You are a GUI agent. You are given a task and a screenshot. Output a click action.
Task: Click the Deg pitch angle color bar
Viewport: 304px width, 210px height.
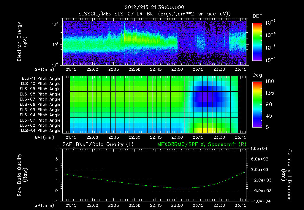[x=257, y=104]
